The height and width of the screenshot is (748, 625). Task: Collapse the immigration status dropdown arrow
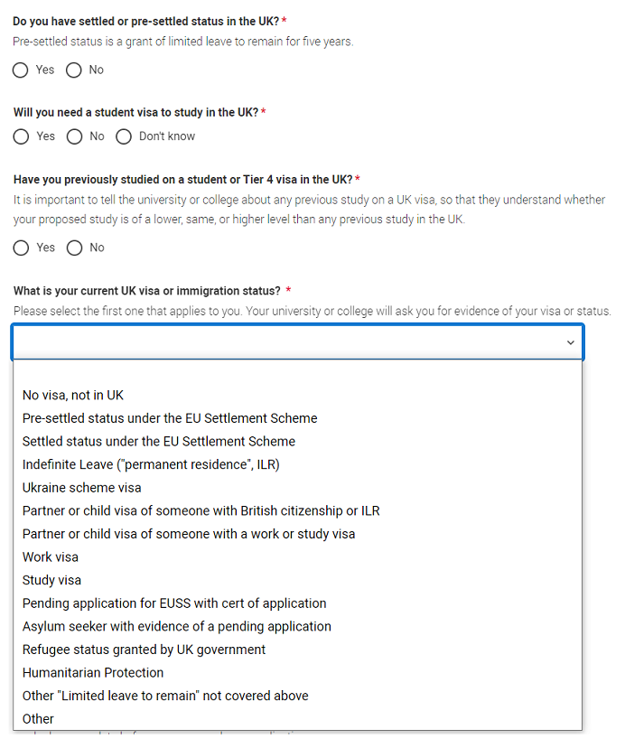[x=570, y=342]
